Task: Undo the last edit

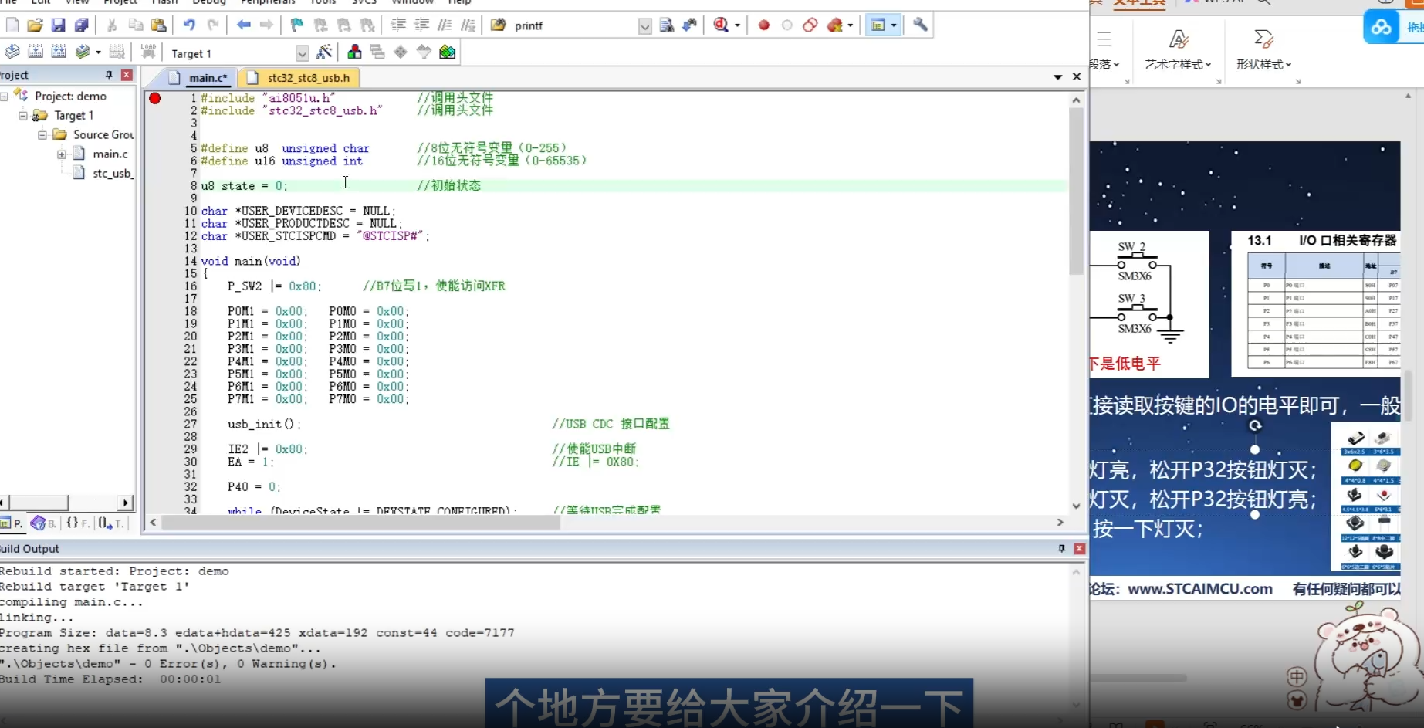Action: (x=189, y=25)
